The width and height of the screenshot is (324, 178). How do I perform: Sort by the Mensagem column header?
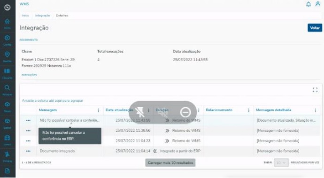click(x=48, y=110)
